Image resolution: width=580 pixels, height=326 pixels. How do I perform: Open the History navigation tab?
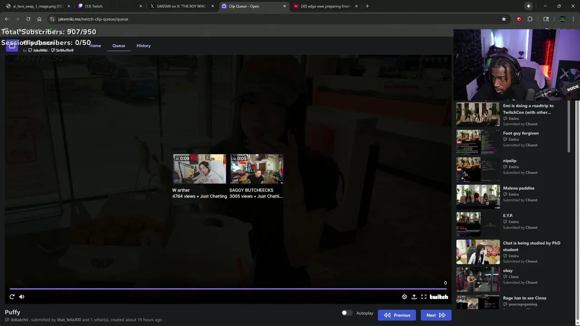(144, 46)
